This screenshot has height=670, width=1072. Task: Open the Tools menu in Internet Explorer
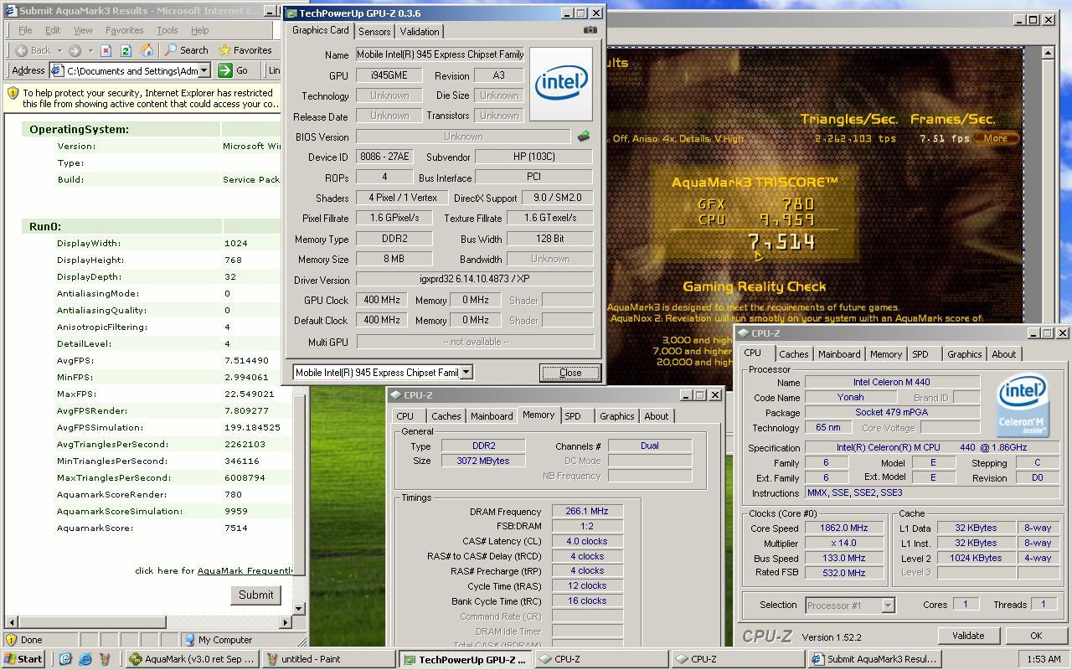tap(167, 30)
